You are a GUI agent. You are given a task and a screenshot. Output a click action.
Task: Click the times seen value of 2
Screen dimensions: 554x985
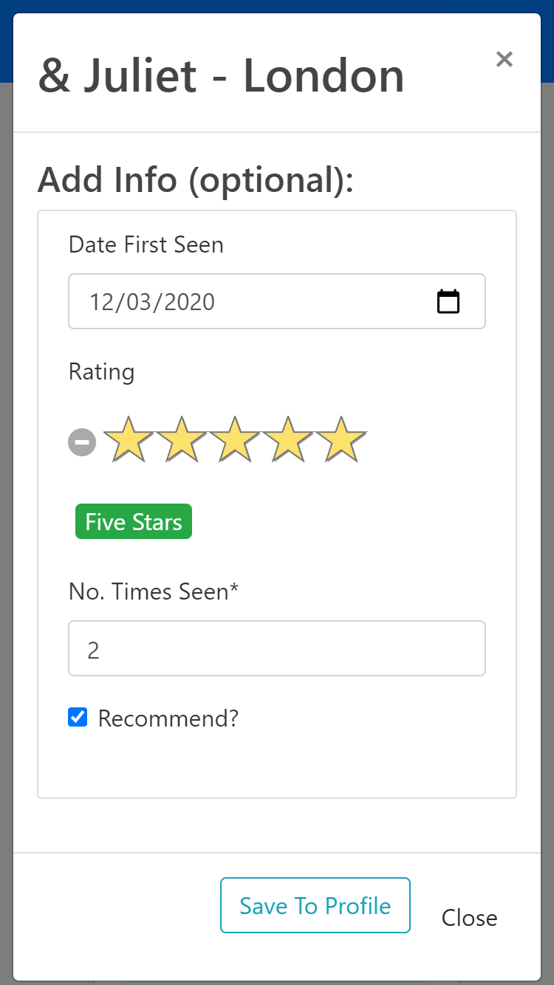pyautogui.click(x=94, y=648)
